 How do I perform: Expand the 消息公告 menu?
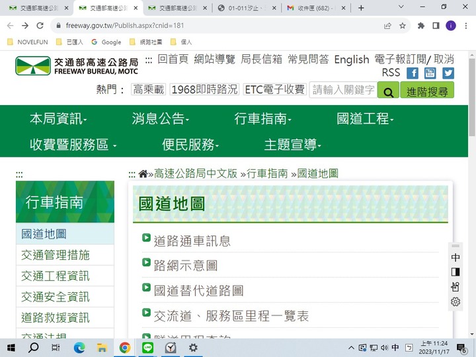click(160, 119)
